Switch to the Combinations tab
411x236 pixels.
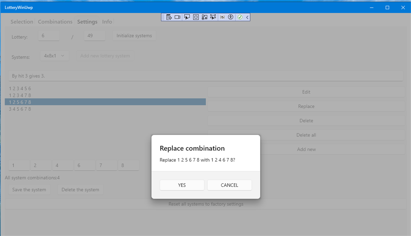(x=55, y=22)
